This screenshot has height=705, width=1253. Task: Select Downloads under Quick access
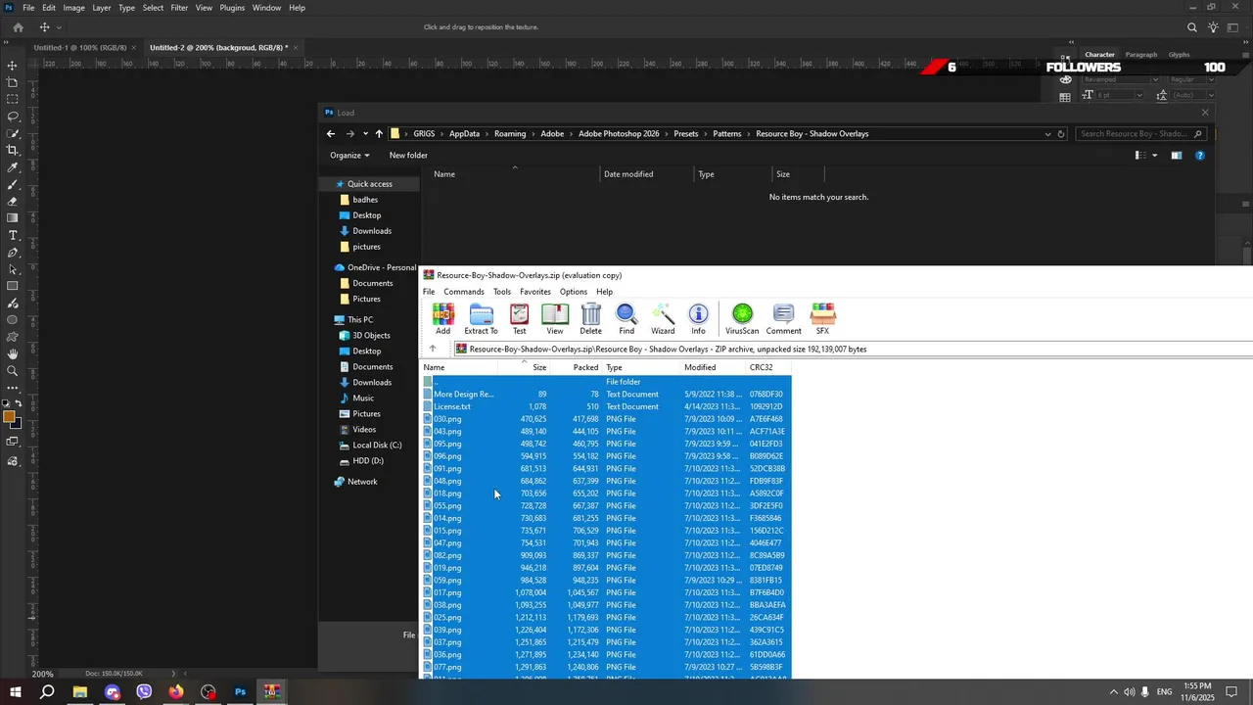click(372, 231)
